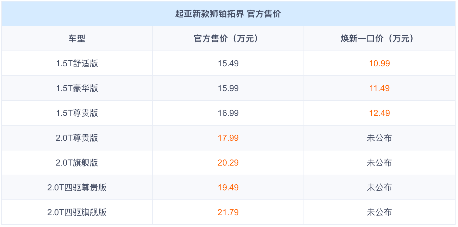Click the orange 17.99 price
Image resolution: width=458 pixels, height=227 pixels.
[228, 138]
